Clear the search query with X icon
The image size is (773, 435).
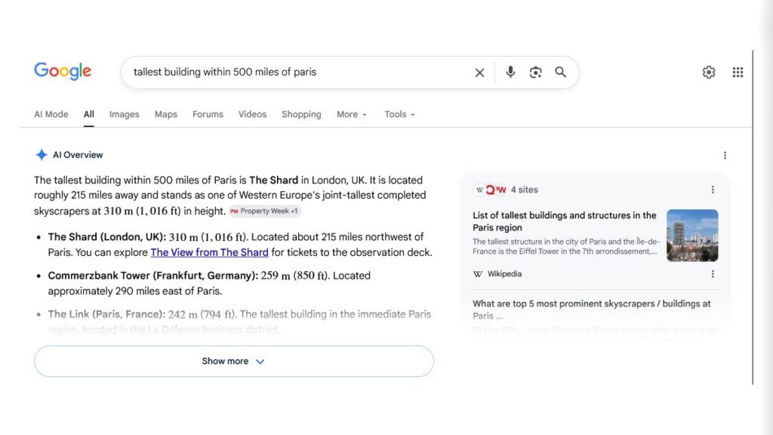tap(479, 72)
